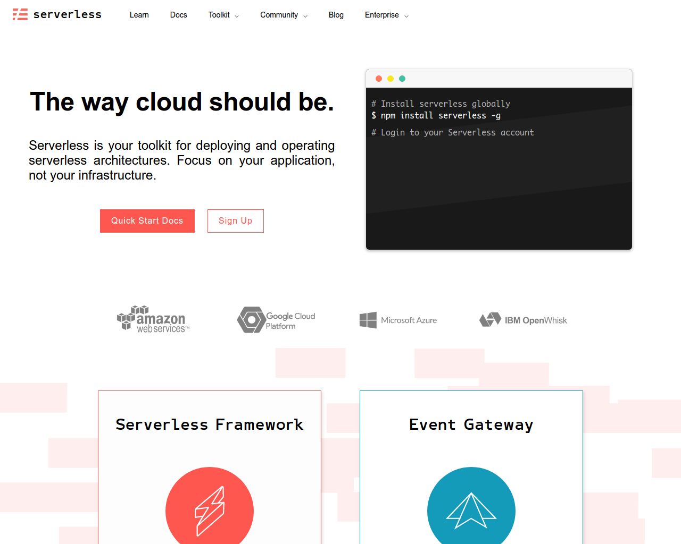Expand the Enterprise dropdown chevron
The height and width of the screenshot is (544, 681).
(406, 16)
